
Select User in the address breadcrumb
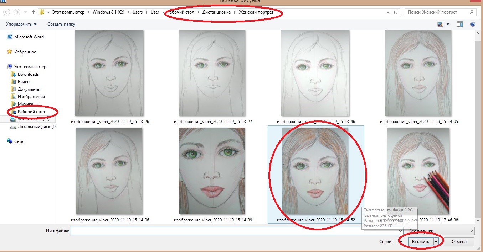pyautogui.click(x=155, y=12)
